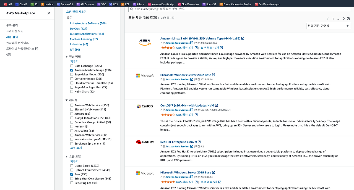Check the Helm Chart checkbox
Viewport: 354px width, 190px height.
(x=72, y=92)
